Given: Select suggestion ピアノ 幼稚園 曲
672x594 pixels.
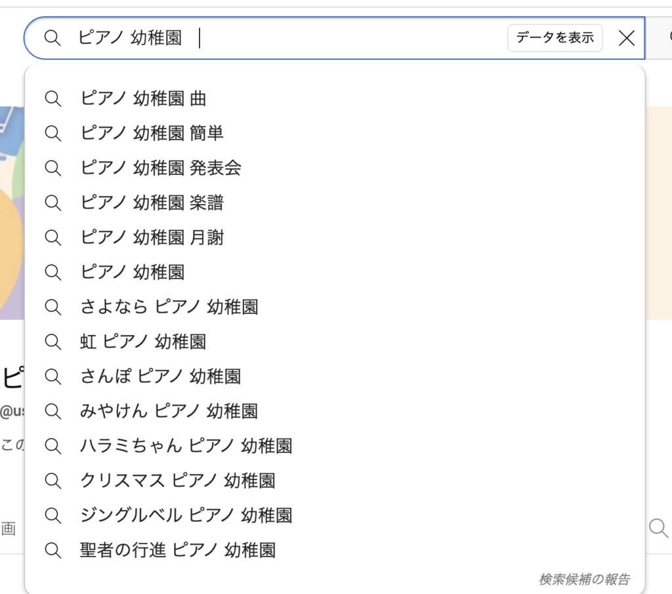Looking at the screenshot, I should [335, 98].
